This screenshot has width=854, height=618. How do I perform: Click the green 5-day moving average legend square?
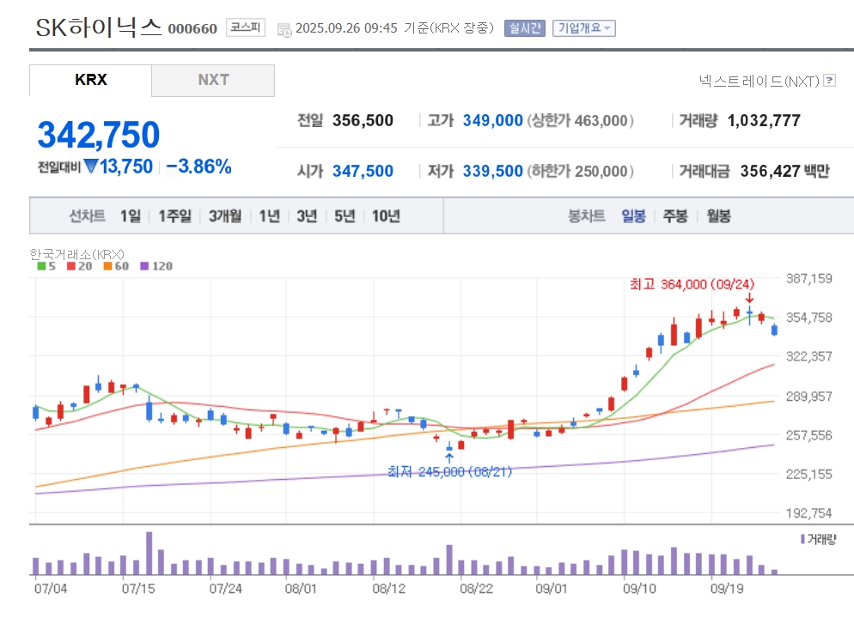[41, 266]
